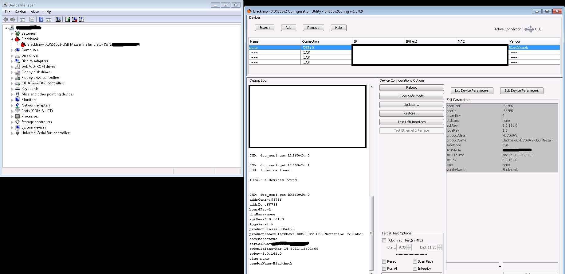Check the Scan Path test option
This screenshot has height=274, width=565.
point(415,261)
